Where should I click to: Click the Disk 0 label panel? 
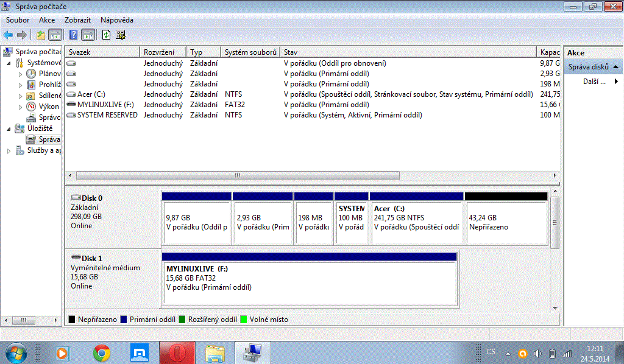pyautogui.click(x=113, y=218)
